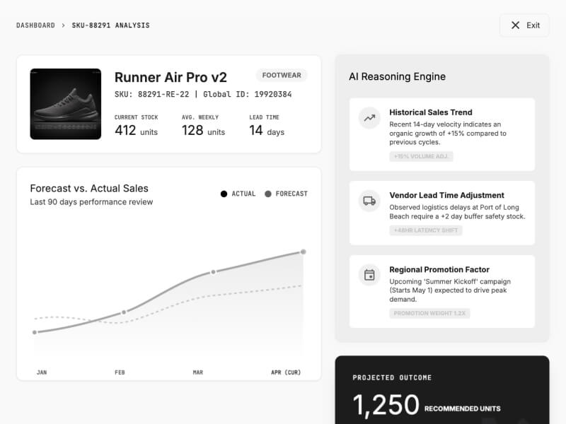Toggle the FORECAST legend dot
The image size is (566, 424).
[x=268, y=194]
